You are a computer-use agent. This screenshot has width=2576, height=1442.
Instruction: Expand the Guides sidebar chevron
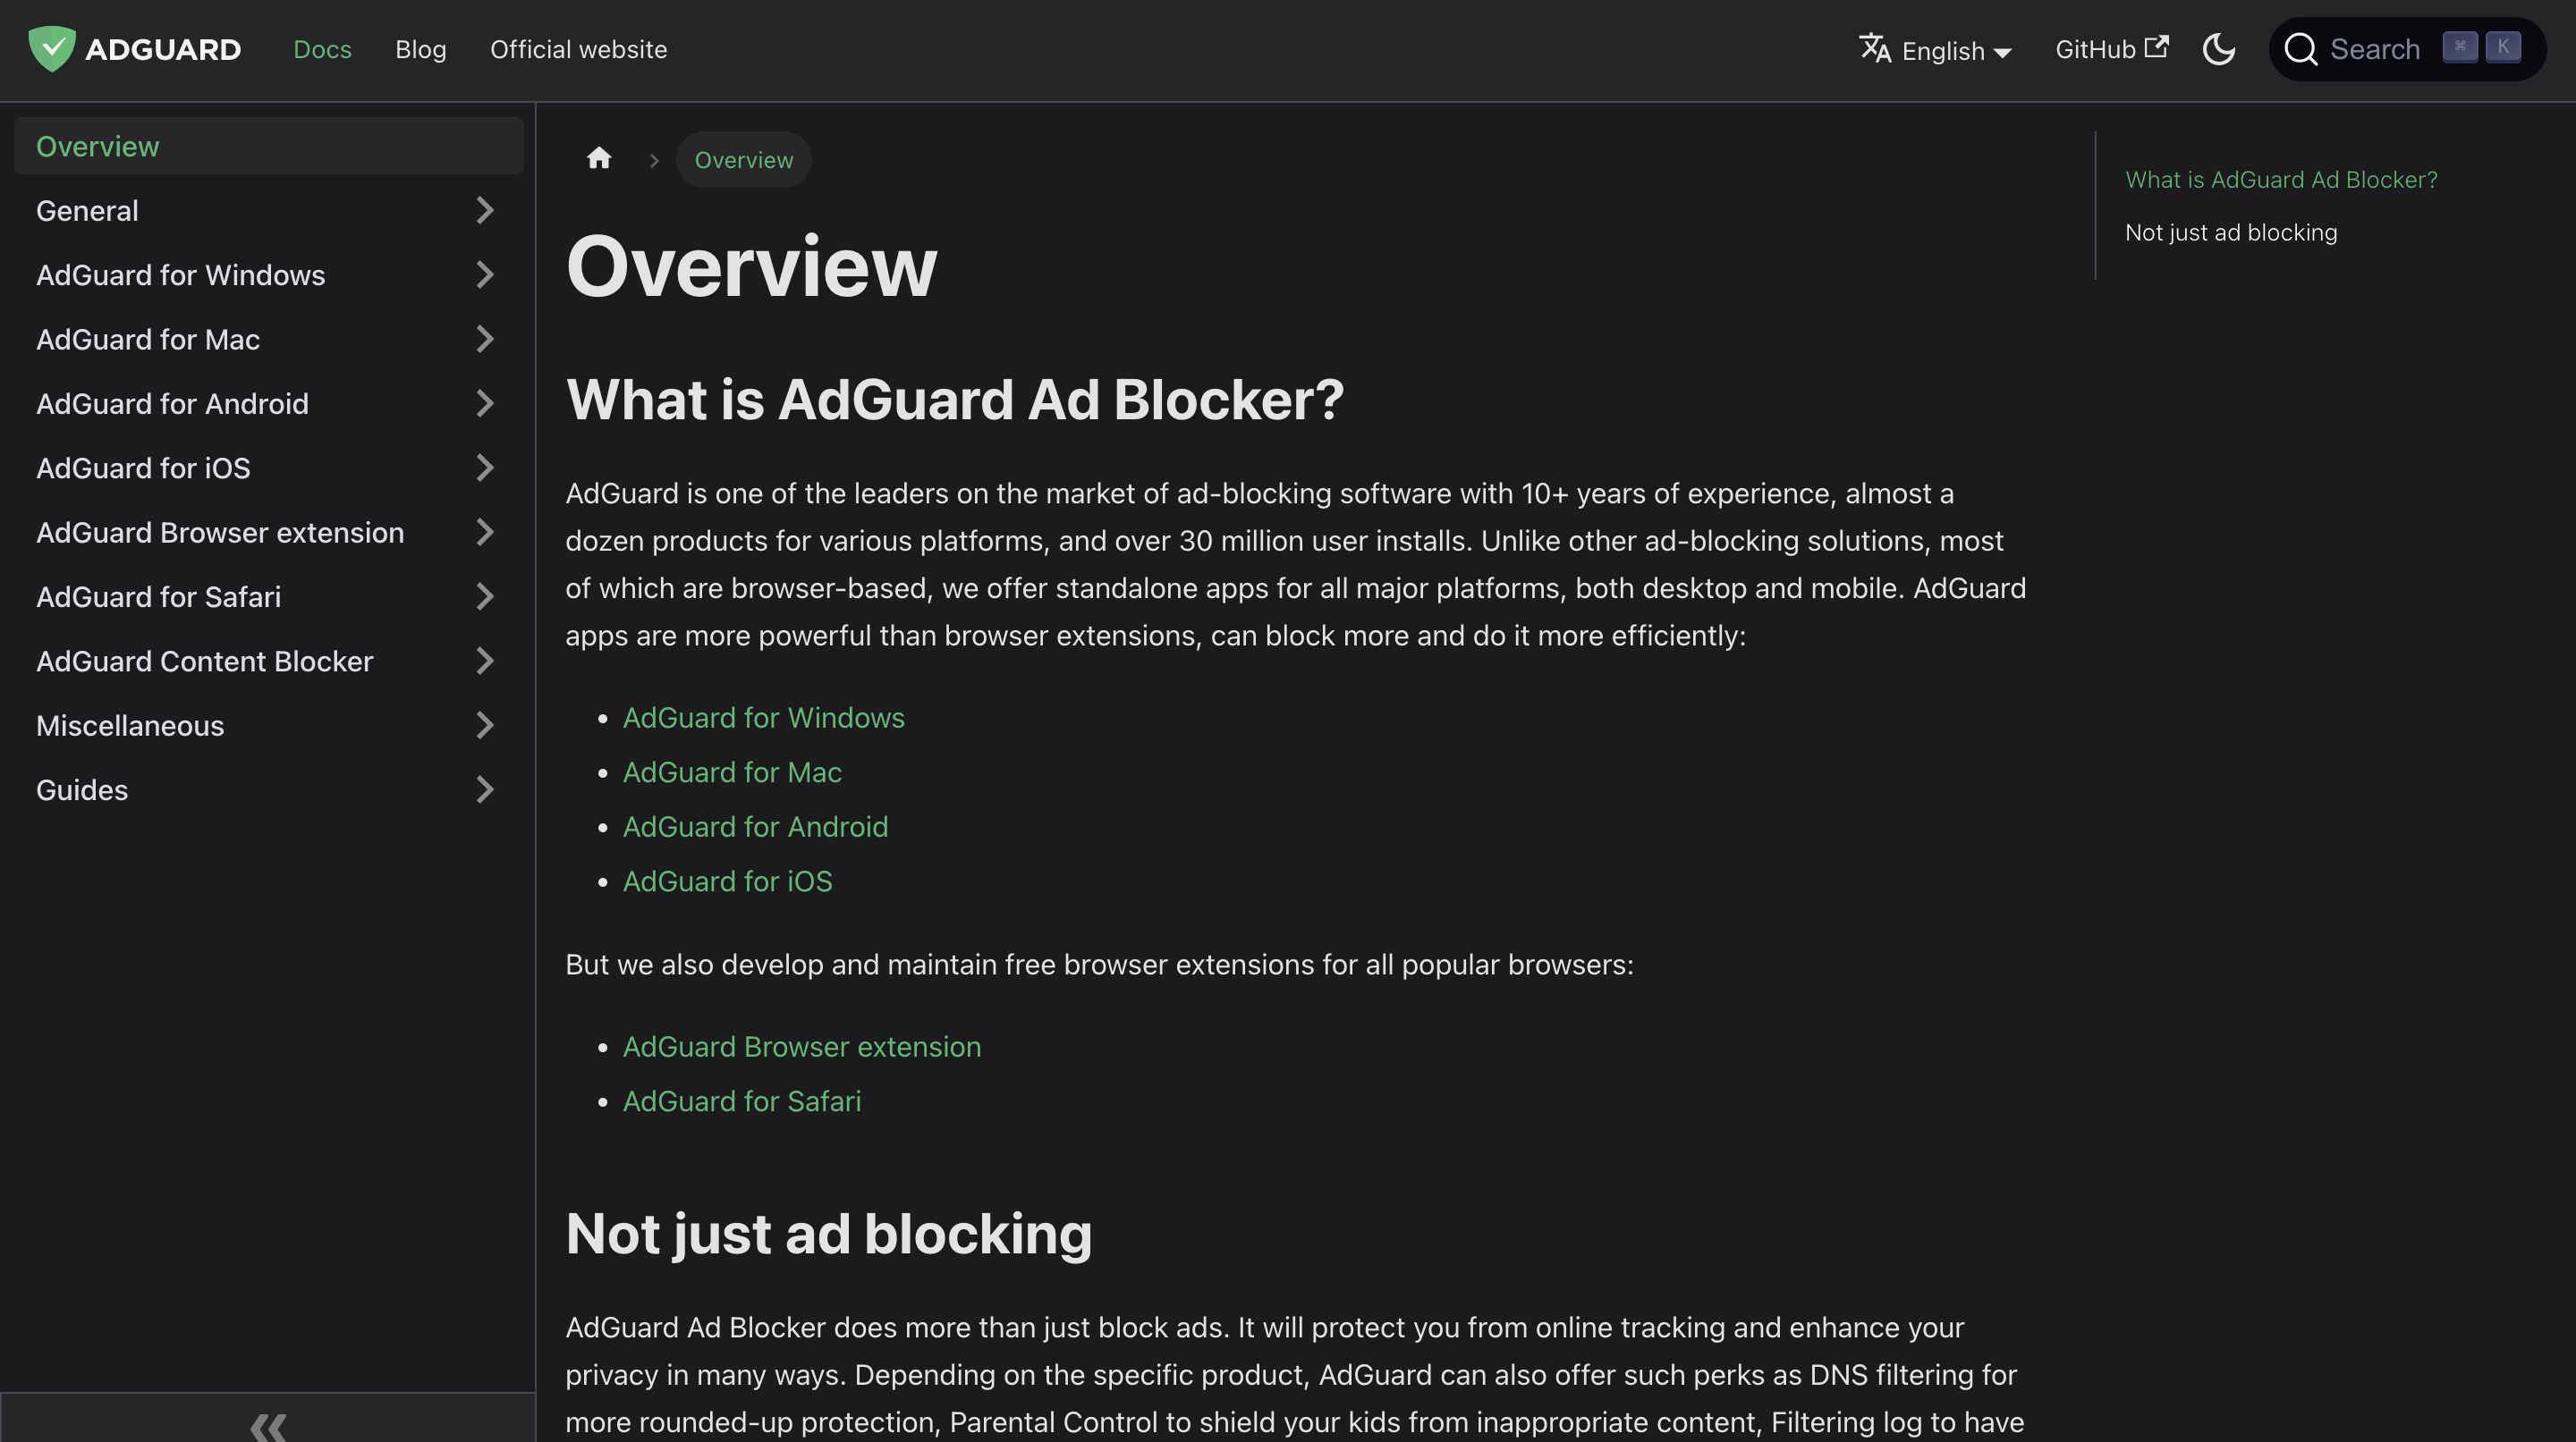click(x=485, y=789)
